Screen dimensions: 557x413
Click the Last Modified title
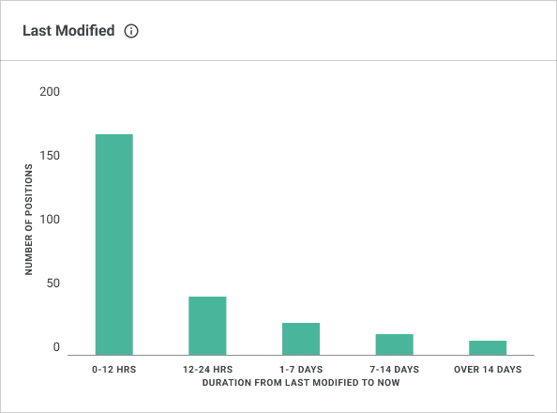click(68, 31)
